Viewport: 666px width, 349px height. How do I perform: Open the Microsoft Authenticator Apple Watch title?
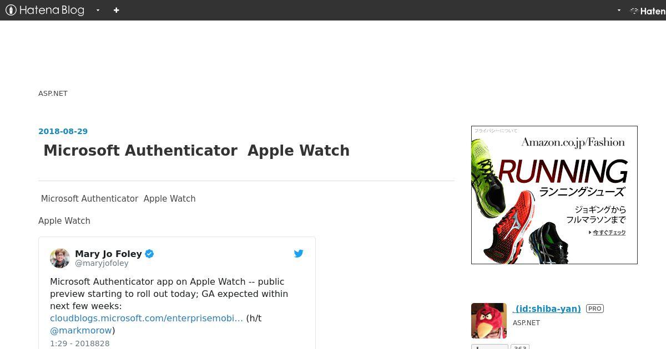click(196, 151)
